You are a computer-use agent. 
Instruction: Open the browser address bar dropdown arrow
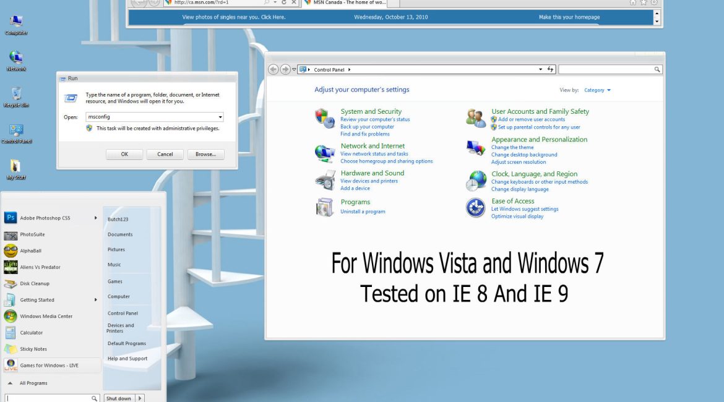[x=275, y=2]
